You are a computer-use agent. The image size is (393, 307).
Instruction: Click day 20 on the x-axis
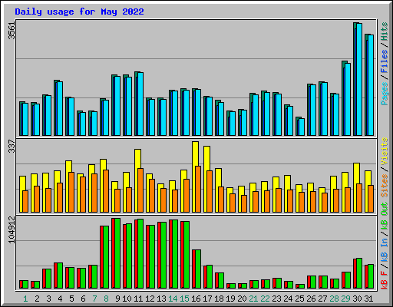(x=242, y=299)
